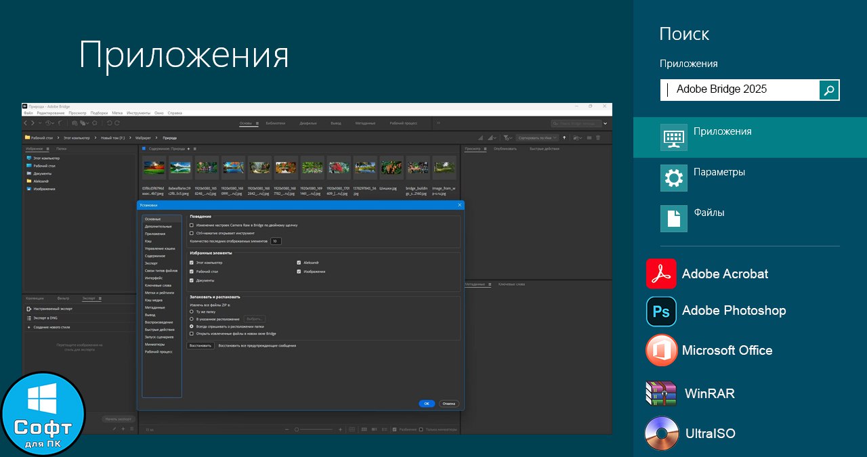The image size is (867, 457).
Task: Open the Избранное panel menu
Action: (49, 148)
